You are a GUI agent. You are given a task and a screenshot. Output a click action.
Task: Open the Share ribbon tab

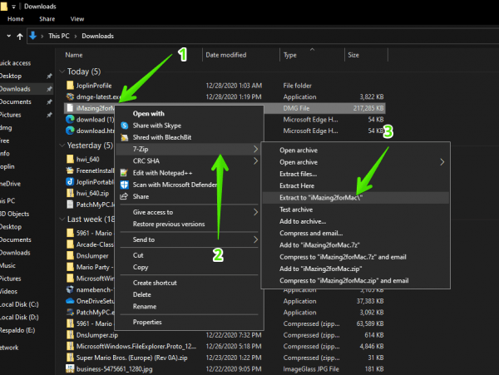(47, 19)
